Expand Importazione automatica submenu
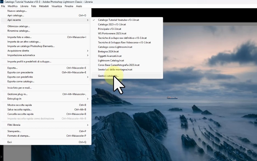 (x=46, y=55)
